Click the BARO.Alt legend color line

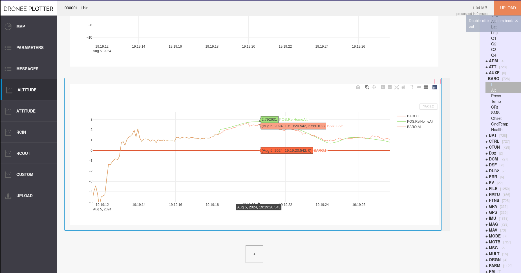point(401,127)
